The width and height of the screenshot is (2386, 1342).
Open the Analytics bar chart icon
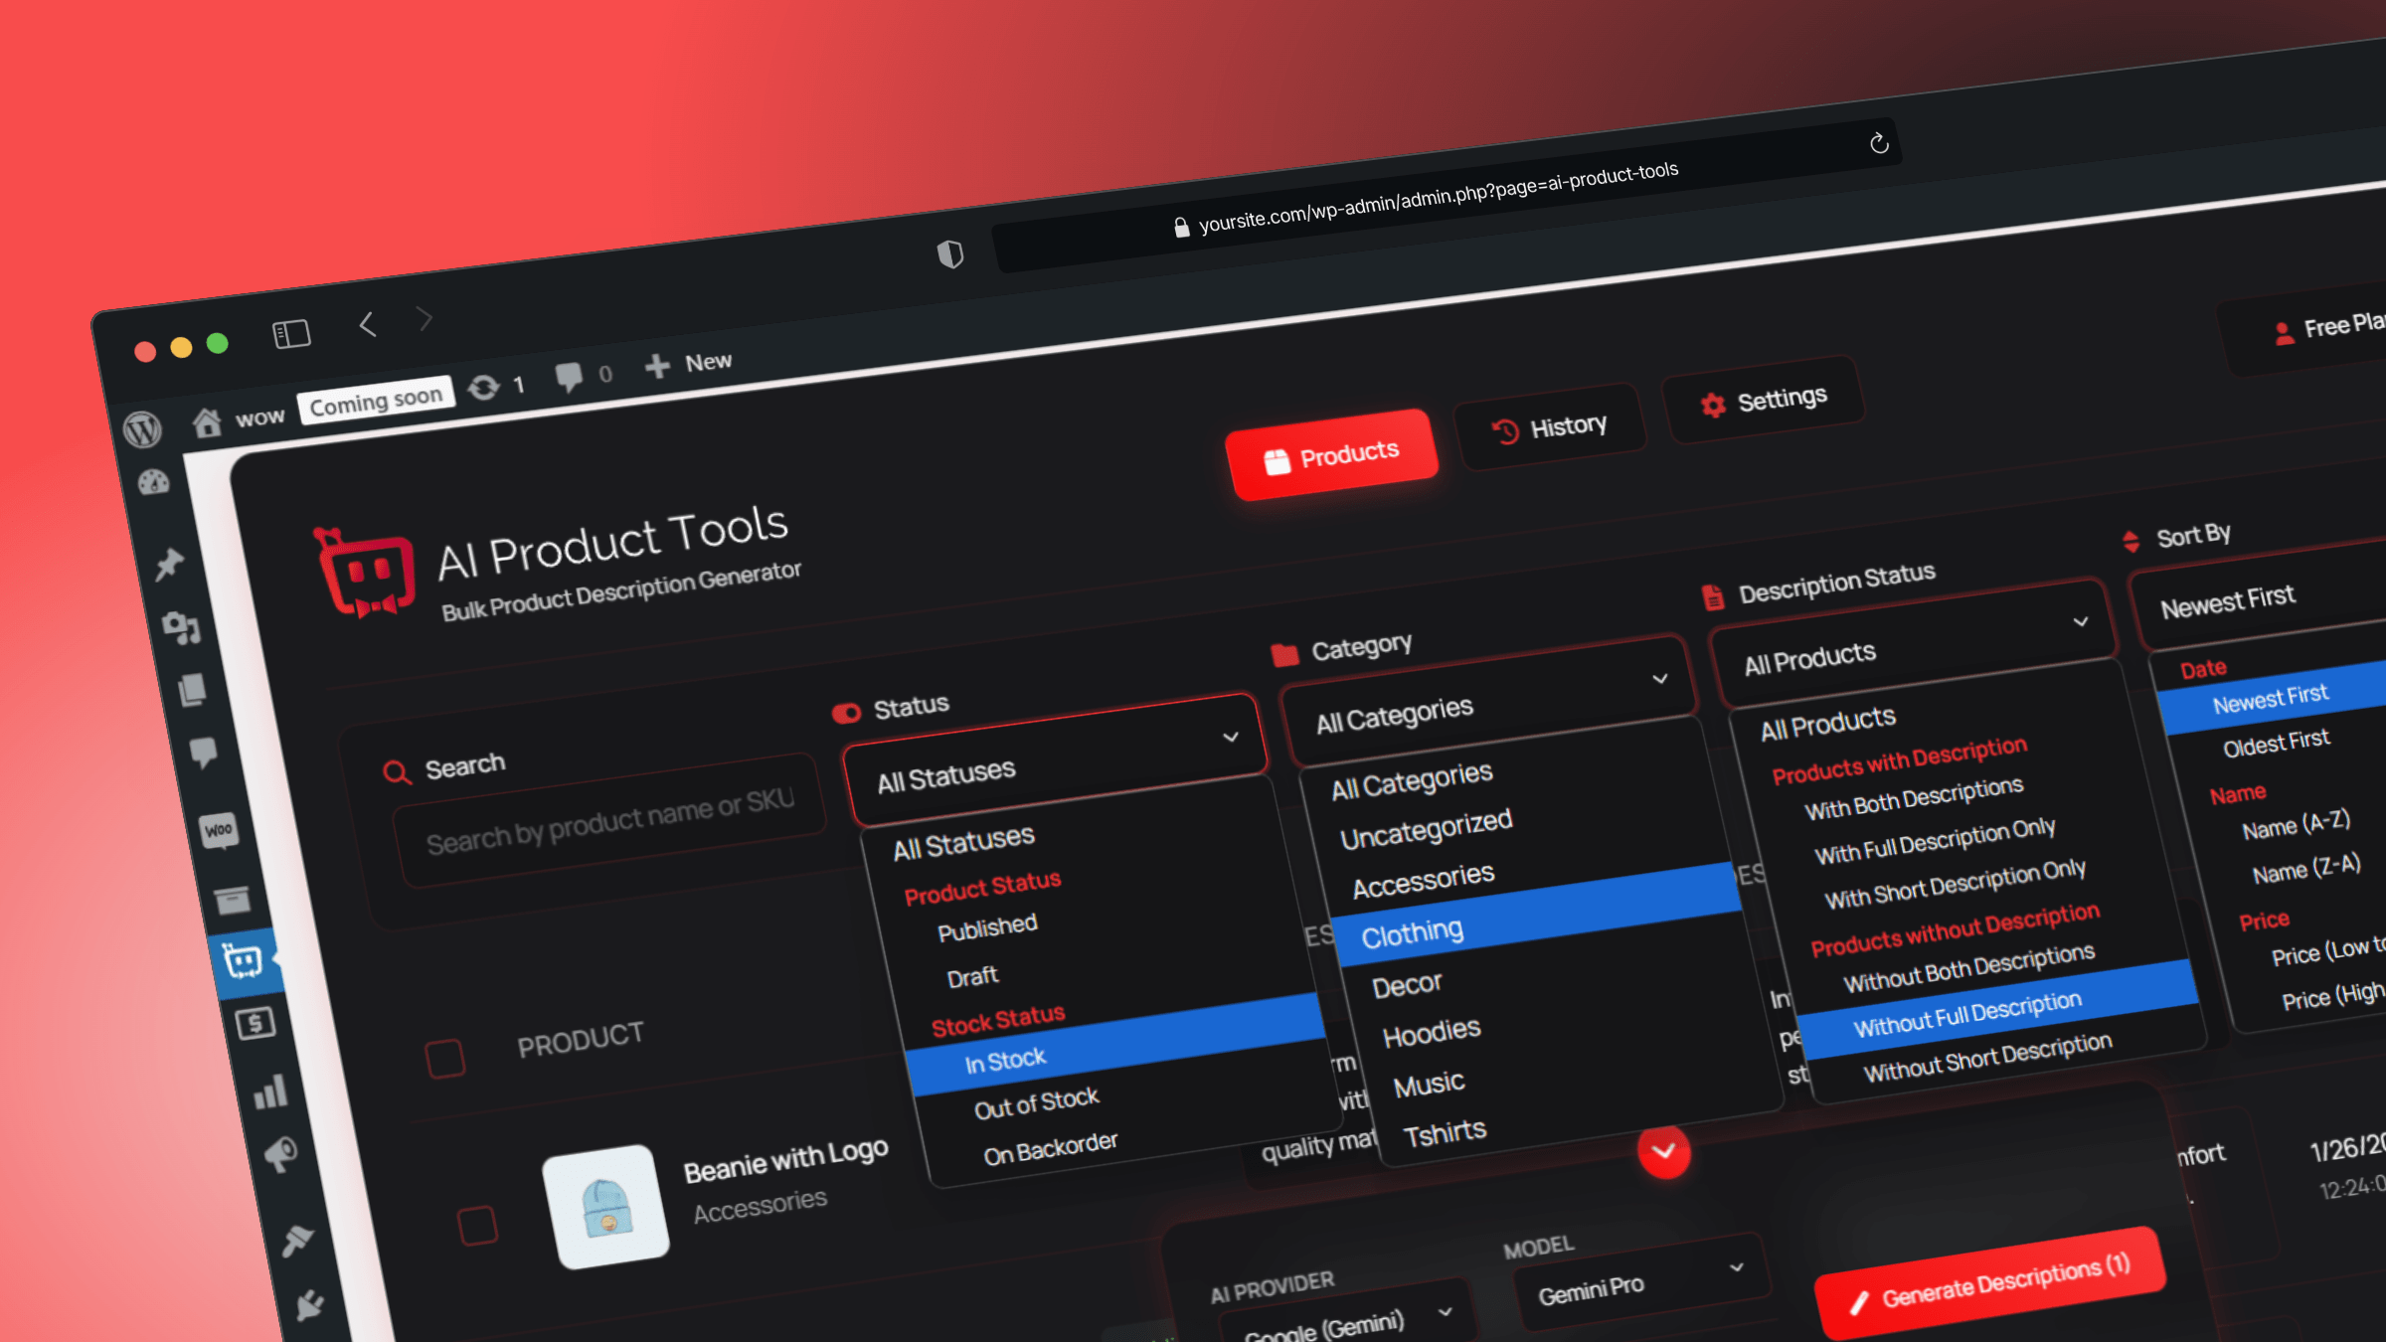[x=269, y=1091]
